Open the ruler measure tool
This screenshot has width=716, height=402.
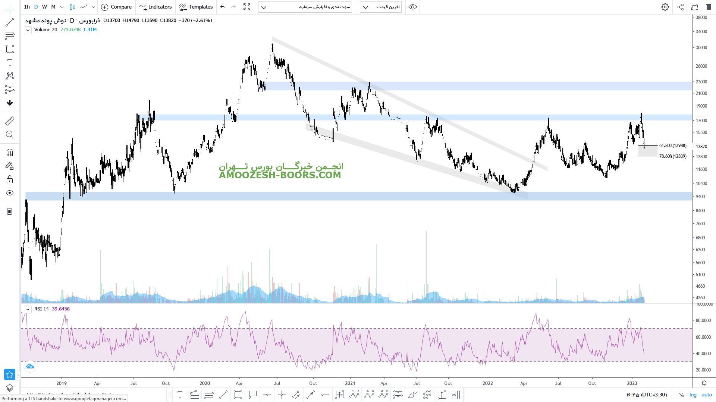(10, 121)
